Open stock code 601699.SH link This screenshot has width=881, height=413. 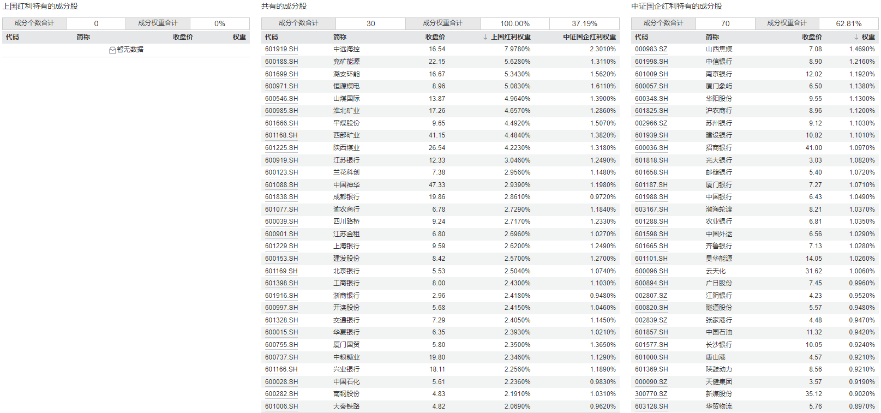point(281,74)
